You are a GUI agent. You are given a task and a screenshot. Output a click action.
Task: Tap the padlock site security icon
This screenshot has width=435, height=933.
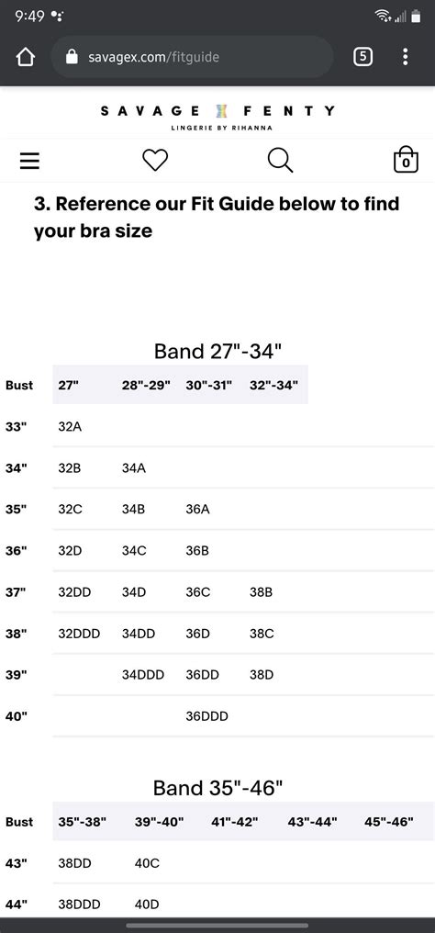coord(72,57)
